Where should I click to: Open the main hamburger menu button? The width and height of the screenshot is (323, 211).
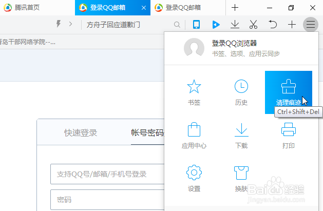[311, 25]
